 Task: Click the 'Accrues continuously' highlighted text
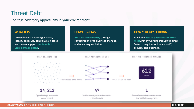[x=87, y=38]
